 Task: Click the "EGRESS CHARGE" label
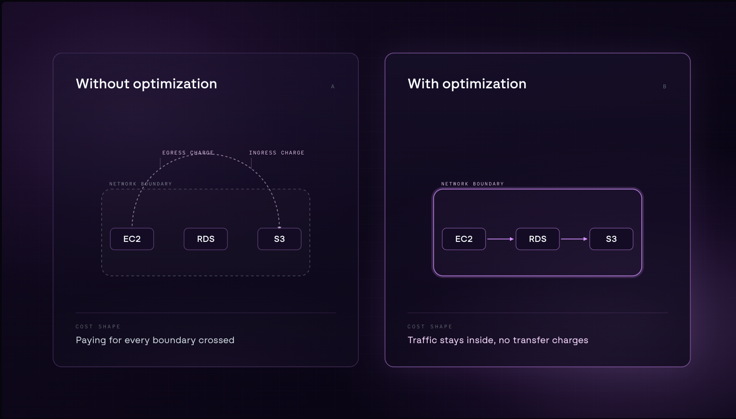[x=188, y=153]
